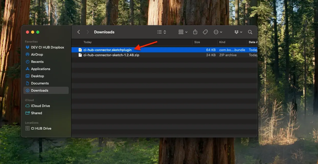Viewport: 318px width, 164px height.
Task: Sort files by the Size column
Action: click(197, 42)
